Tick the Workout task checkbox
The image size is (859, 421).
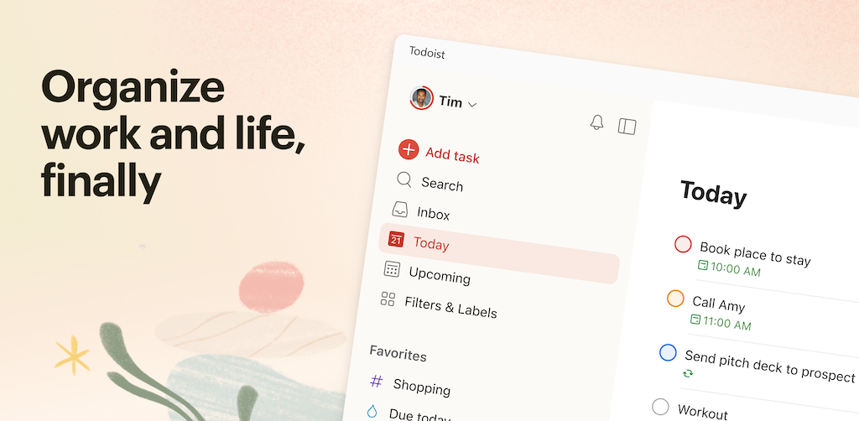pos(660,407)
